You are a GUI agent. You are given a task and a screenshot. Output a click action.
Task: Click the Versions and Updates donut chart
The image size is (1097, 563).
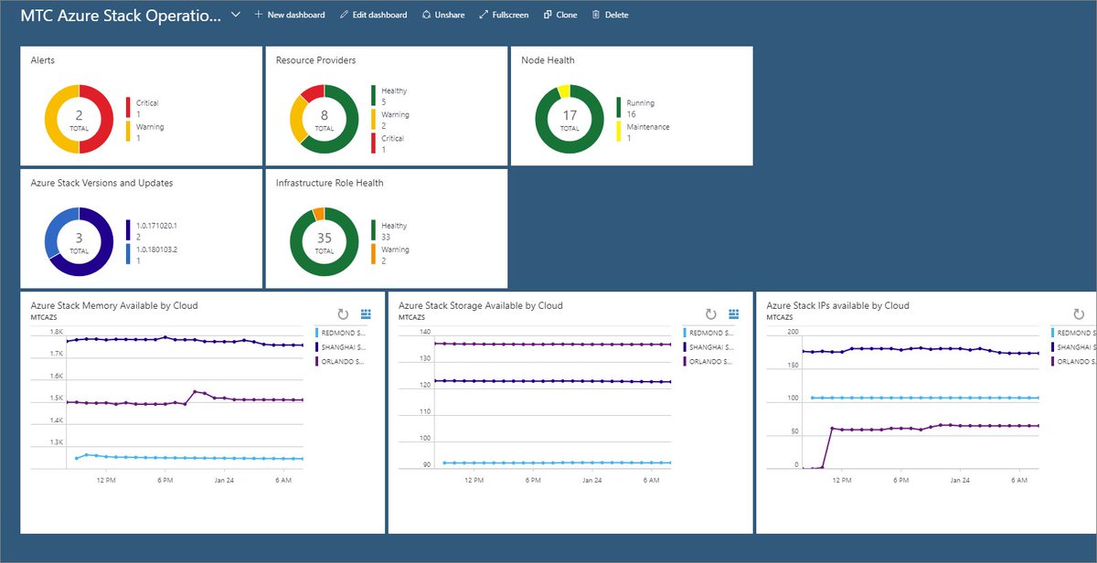click(80, 241)
